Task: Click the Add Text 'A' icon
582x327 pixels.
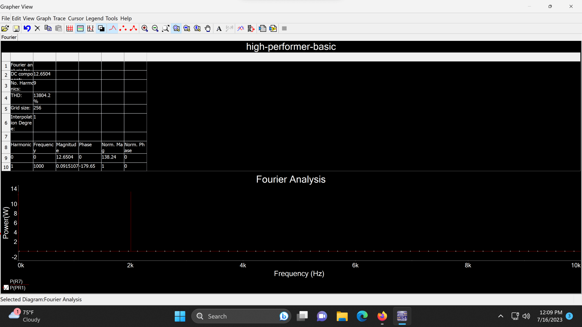Action: [219, 28]
